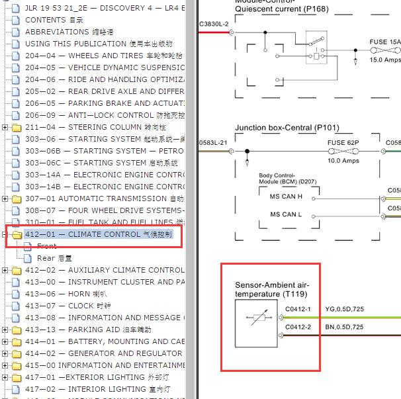
Task: Click page icon beside 413-07 CLOCK
Action: pyautogui.click(x=16, y=306)
